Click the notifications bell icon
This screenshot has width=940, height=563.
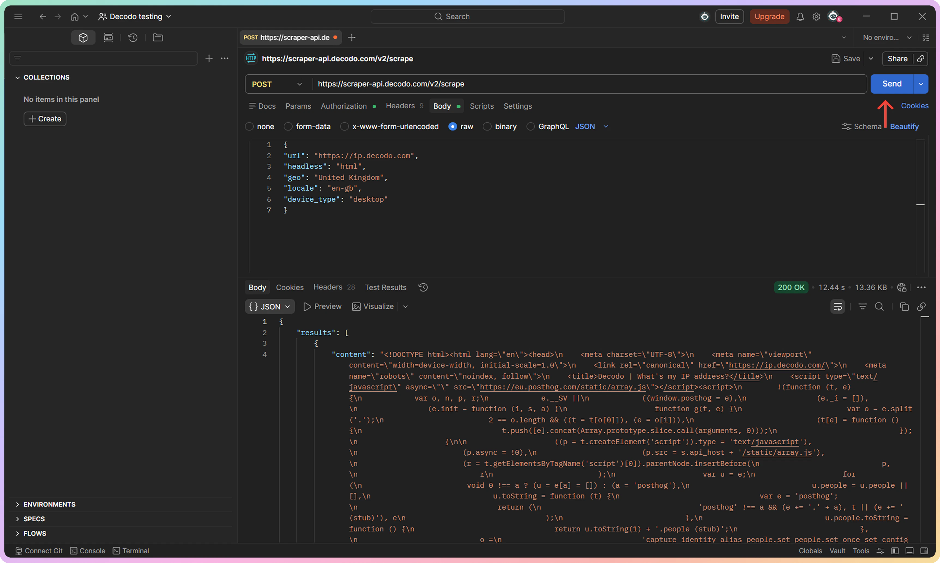tap(800, 17)
